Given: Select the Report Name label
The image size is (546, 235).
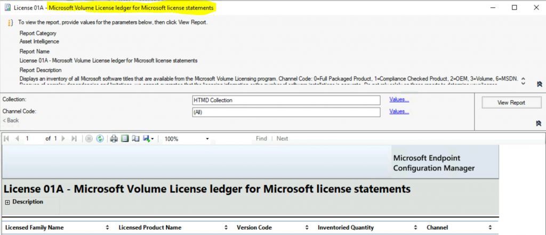Looking at the screenshot, I should (35, 51).
